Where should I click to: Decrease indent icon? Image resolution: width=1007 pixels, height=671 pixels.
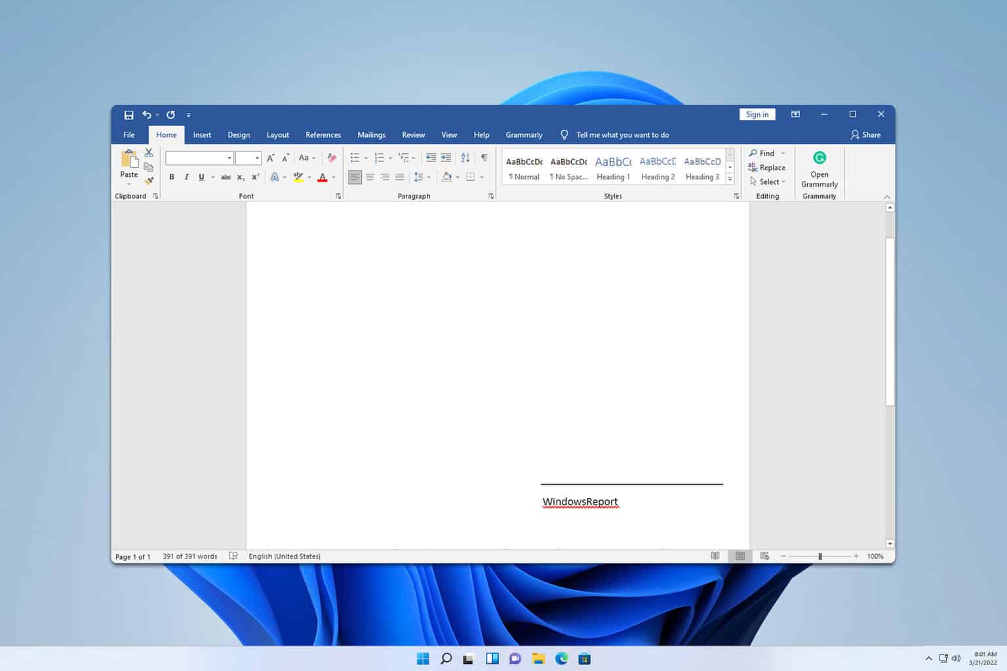[x=431, y=158]
